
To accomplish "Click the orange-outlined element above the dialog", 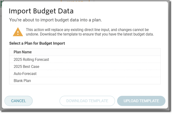I will pos(75,1).
